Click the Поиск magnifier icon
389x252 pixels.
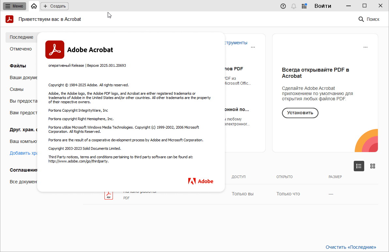pos(361,19)
